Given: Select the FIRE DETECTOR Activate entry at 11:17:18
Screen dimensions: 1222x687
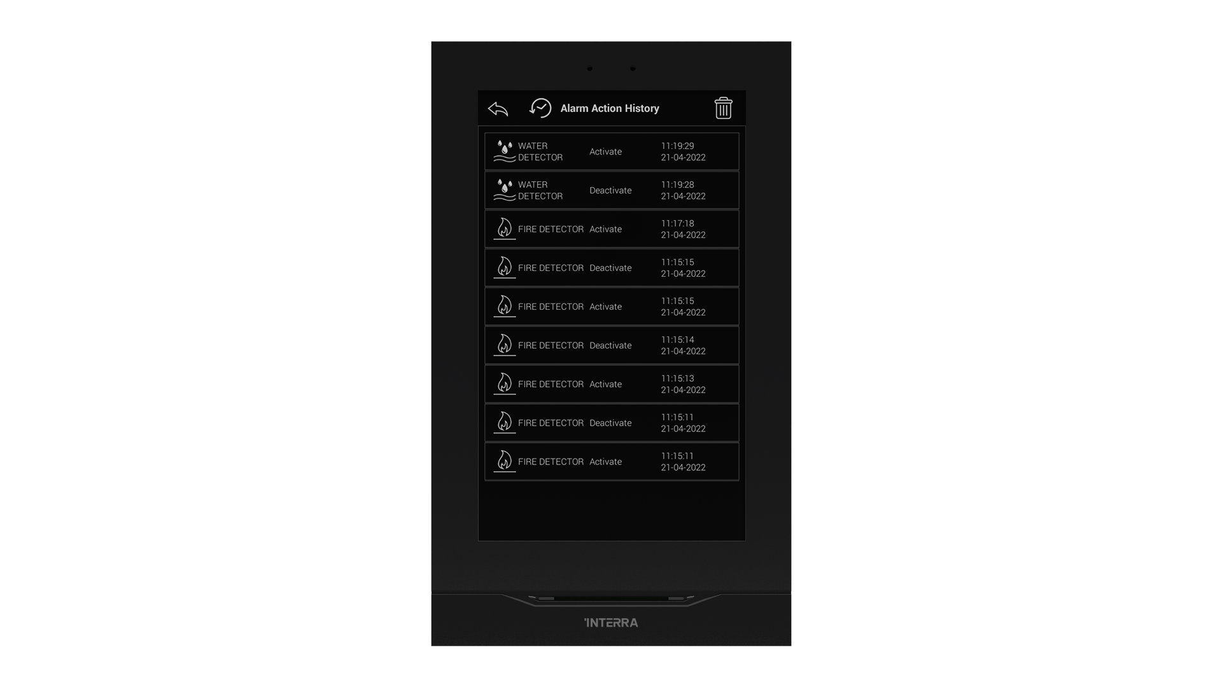Looking at the screenshot, I should coord(611,228).
